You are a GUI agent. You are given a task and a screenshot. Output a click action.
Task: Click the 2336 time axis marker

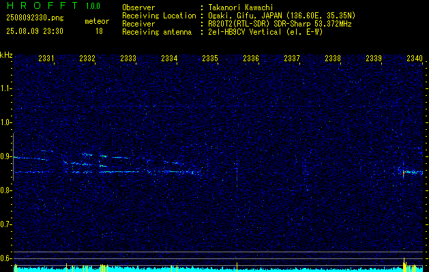click(x=251, y=58)
